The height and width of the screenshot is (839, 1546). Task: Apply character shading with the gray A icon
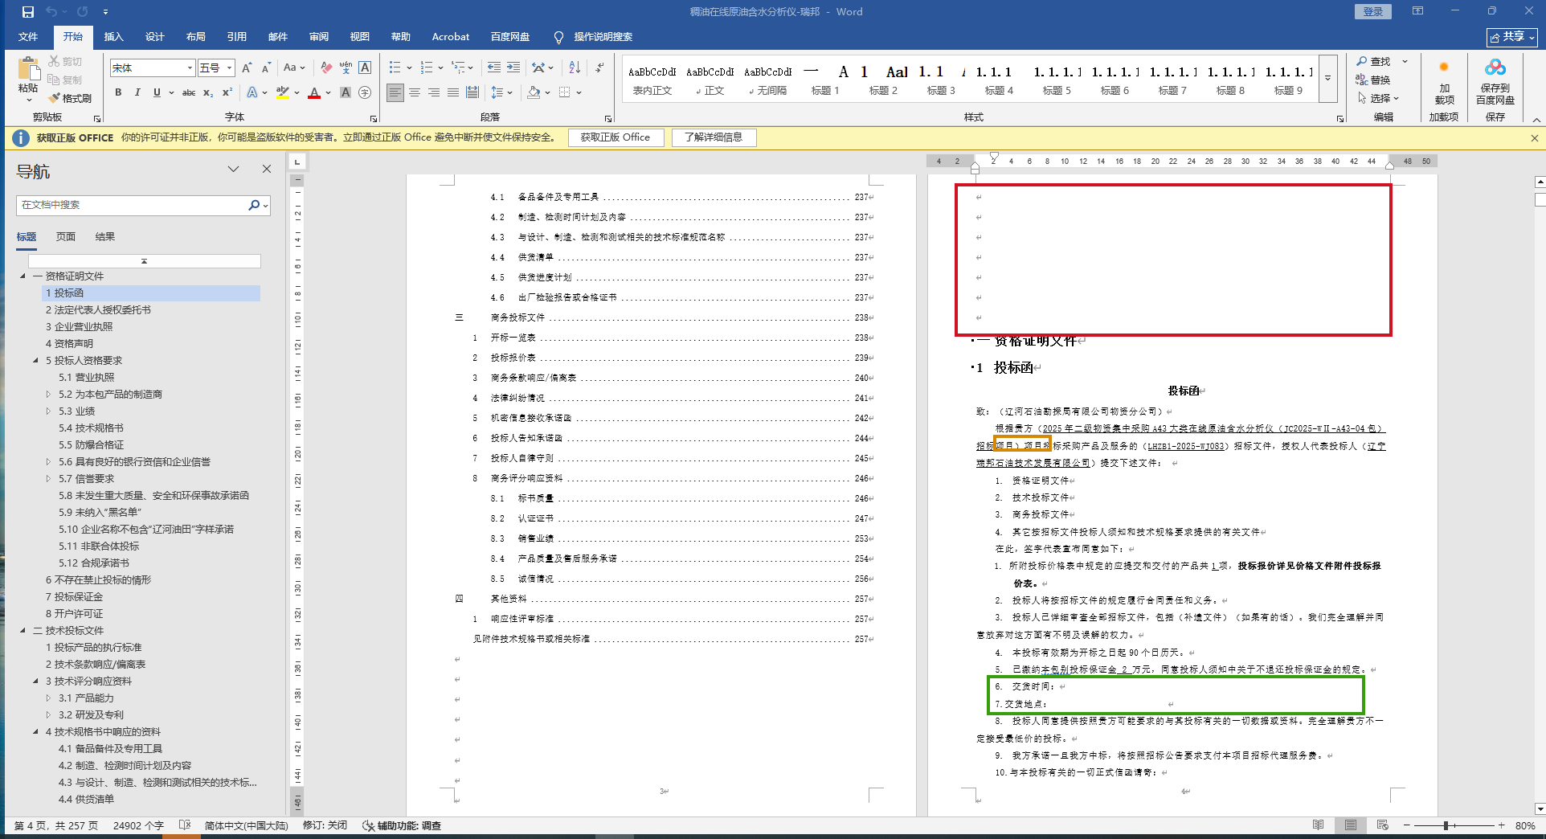point(346,92)
